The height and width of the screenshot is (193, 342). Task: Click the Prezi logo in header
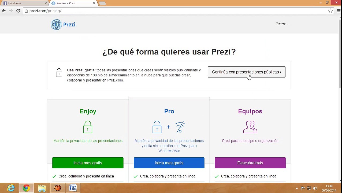coord(63,24)
